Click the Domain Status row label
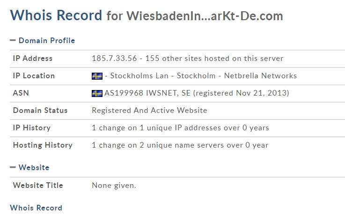Screen dimensions: 345x217 click(x=40, y=110)
